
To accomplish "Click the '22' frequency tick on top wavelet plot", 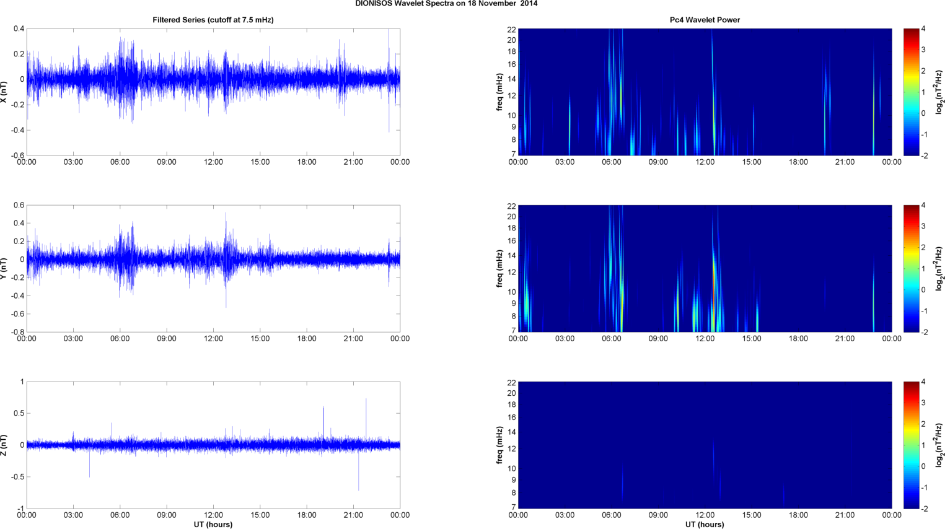I will tap(511, 29).
